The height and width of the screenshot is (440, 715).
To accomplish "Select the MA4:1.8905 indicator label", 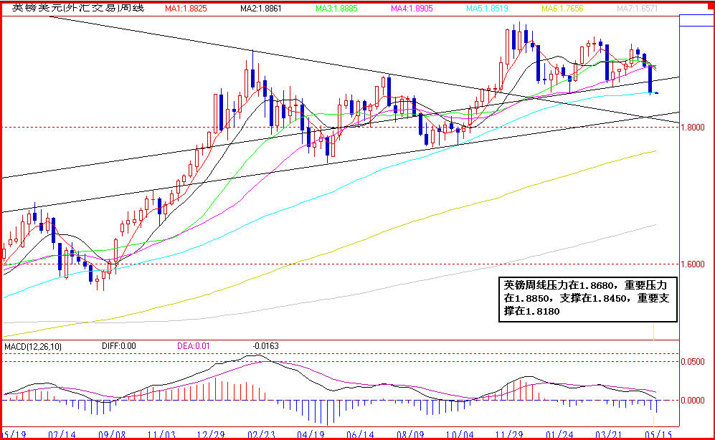I will [x=412, y=9].
